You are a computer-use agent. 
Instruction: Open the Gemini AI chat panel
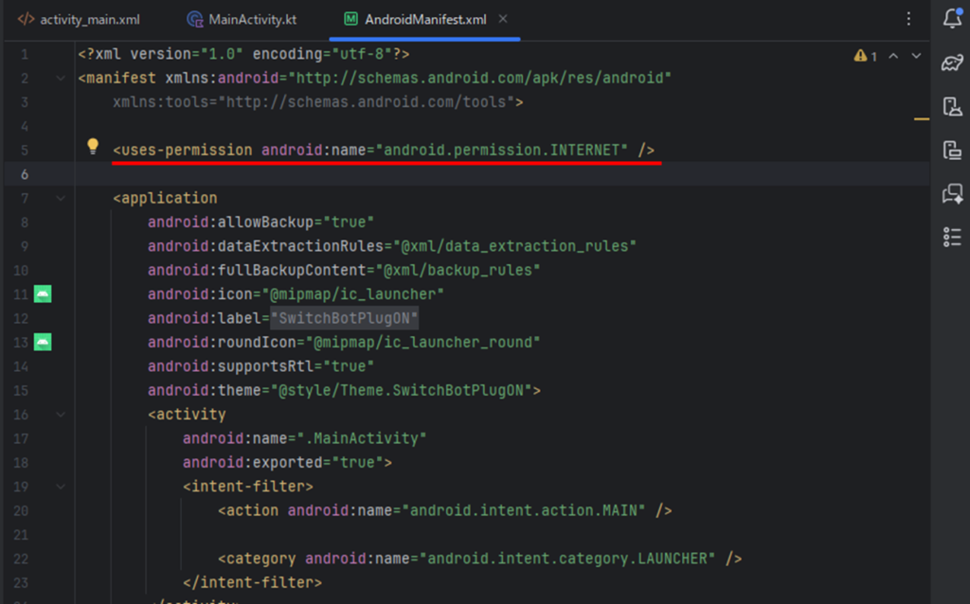coord(952,194)
